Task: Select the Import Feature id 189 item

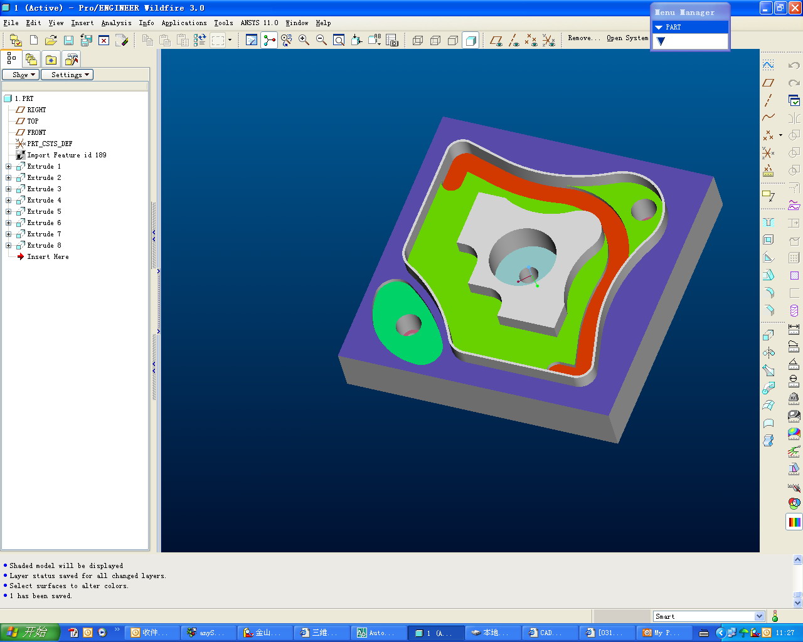Action: coord(66,155)
